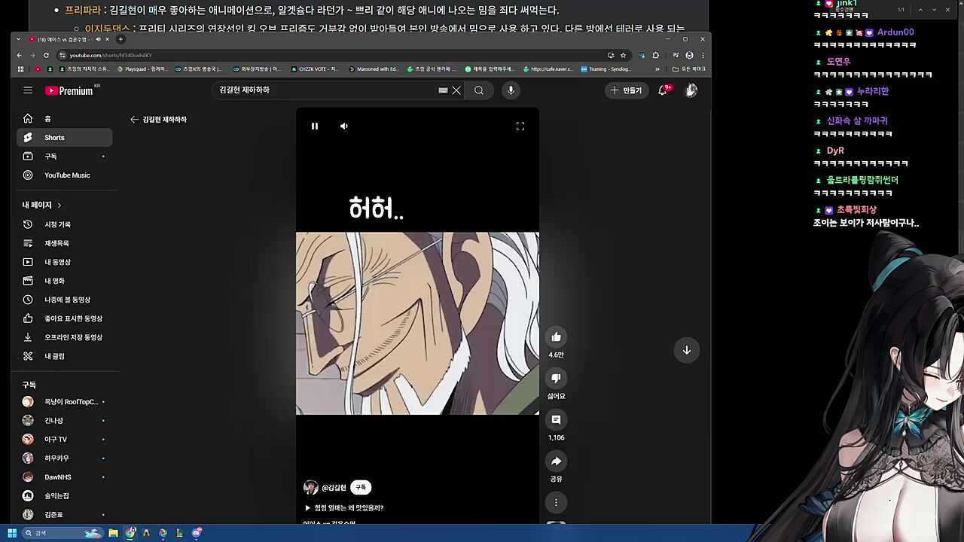Show more bookmarks with the overflow chevron
This screenshot has width=964, height=542.
657,69
